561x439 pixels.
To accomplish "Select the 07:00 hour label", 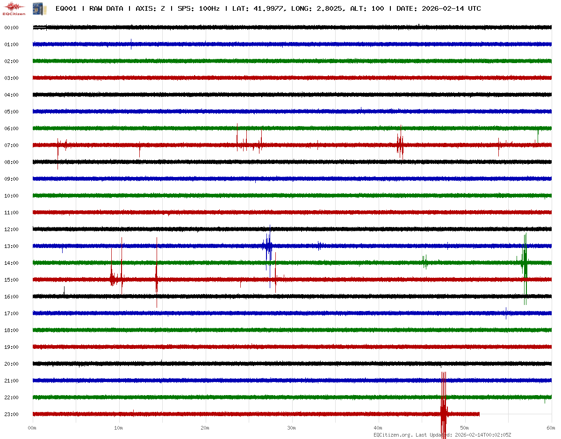I will click(x=11, y=145).
